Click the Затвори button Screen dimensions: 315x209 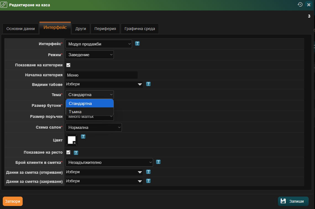point(13,201)
